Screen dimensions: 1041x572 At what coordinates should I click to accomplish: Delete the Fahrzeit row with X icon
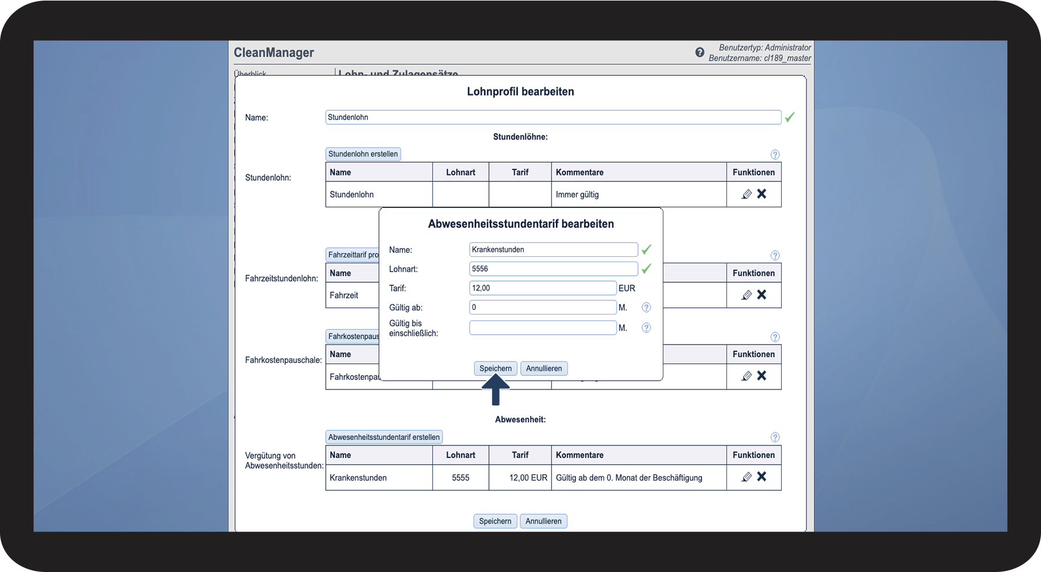pyautogui.click(x=762, y=295)
